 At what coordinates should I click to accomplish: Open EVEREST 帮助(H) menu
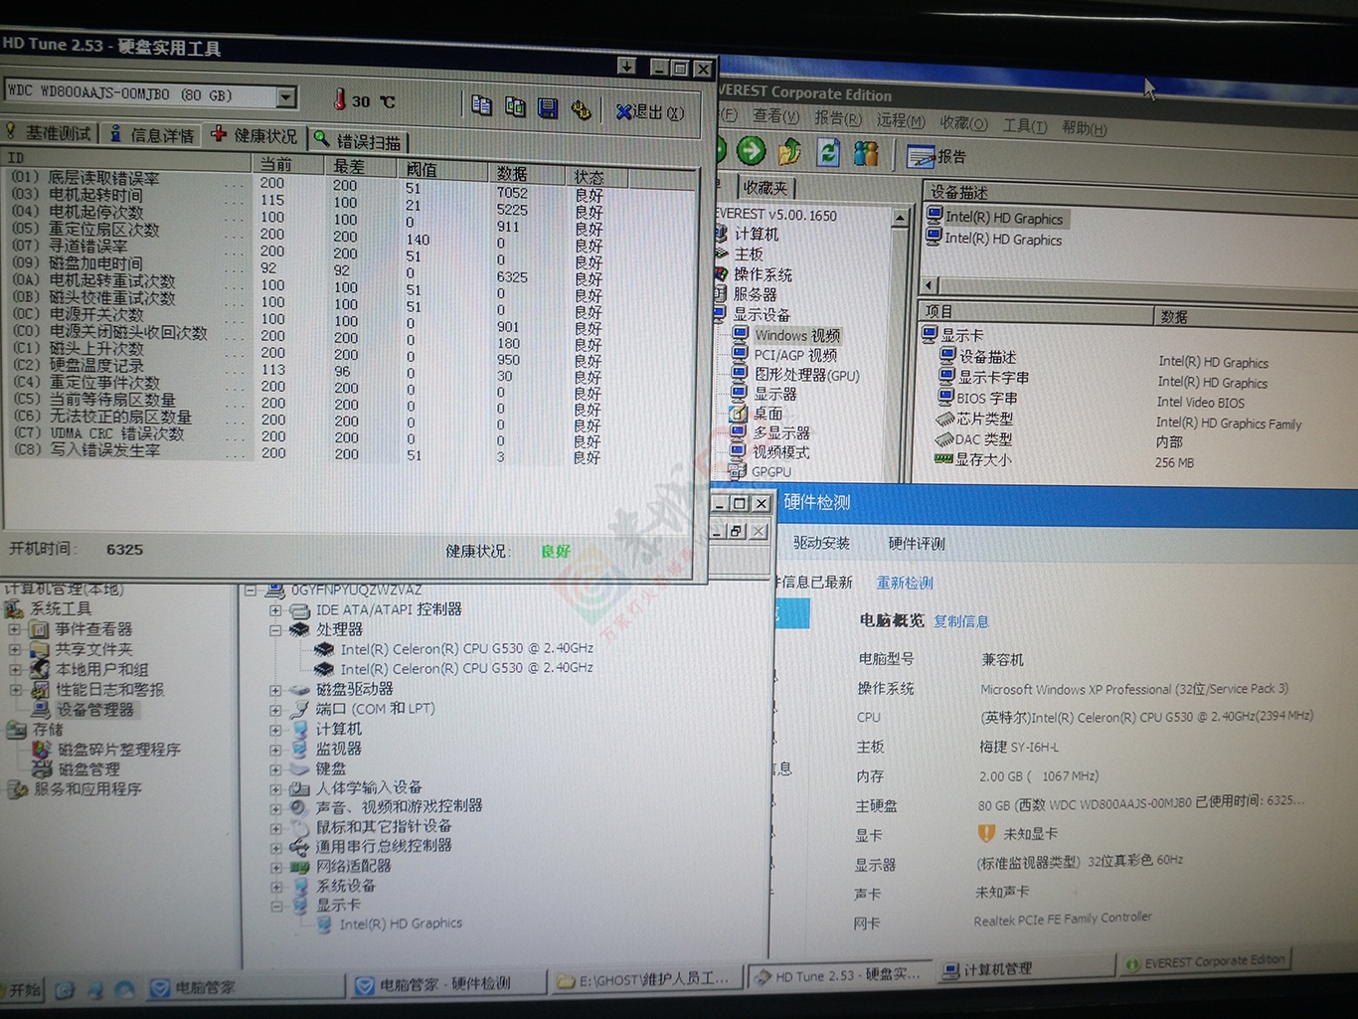(x=1084, y=127)
